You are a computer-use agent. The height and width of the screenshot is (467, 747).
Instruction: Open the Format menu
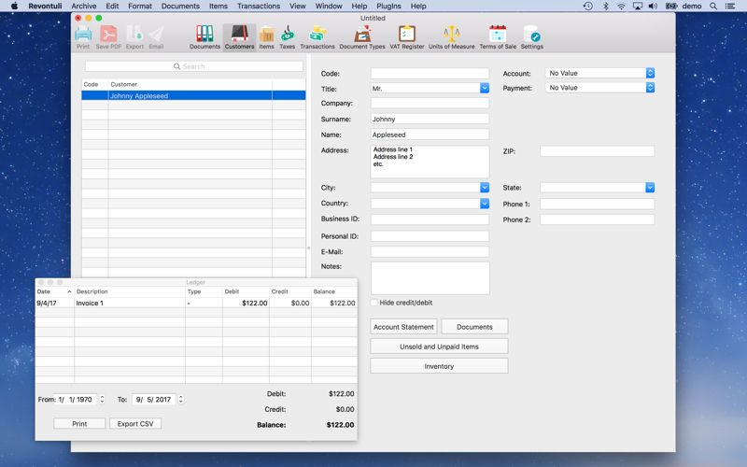(139, 6)
